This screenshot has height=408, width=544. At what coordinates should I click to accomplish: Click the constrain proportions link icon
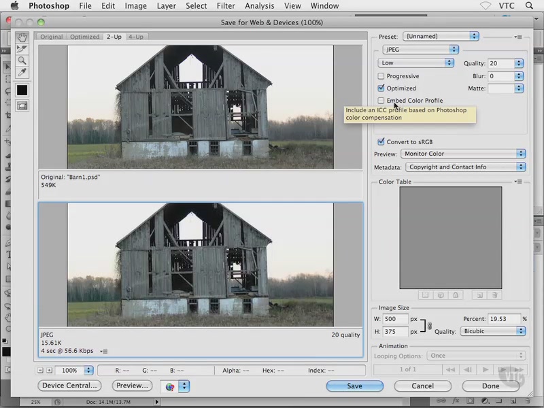click(430, 326)
